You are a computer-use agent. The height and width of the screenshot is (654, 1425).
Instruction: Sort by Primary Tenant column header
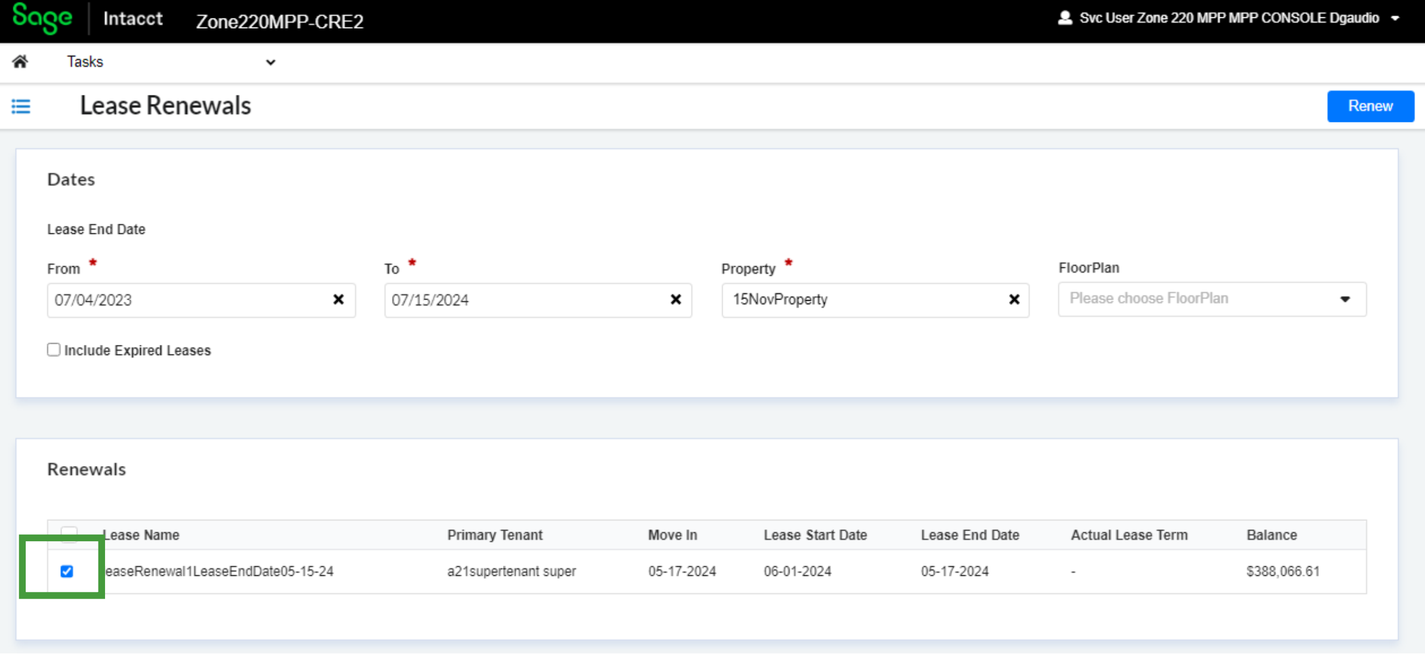tap(495, 535)
